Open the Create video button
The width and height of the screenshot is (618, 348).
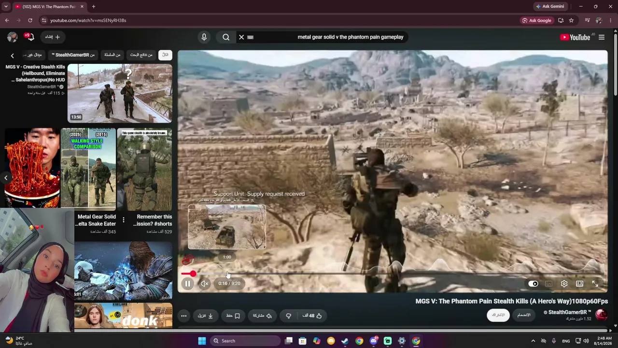52,37
